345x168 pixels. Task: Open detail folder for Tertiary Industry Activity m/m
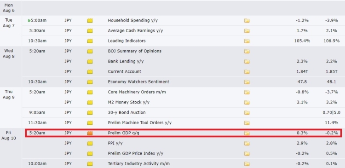coord(247,164)
